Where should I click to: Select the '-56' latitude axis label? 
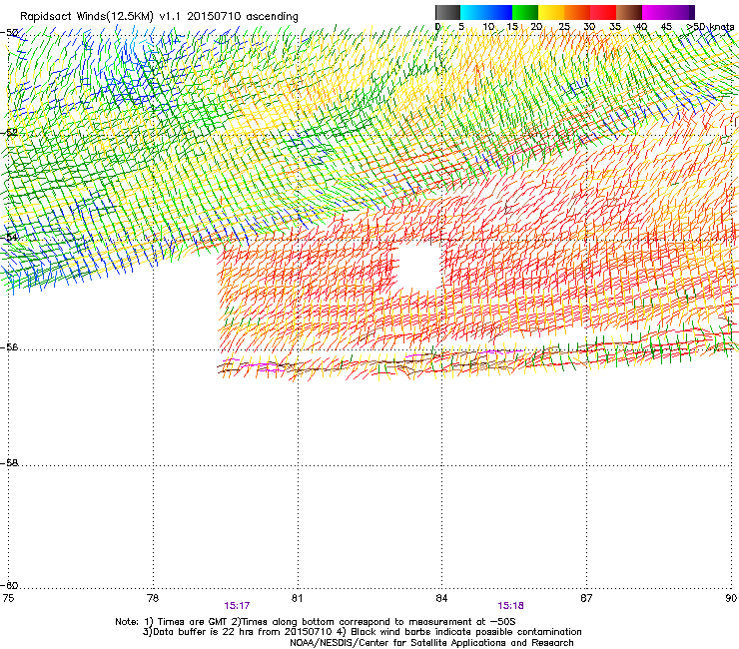pos(10,347)
